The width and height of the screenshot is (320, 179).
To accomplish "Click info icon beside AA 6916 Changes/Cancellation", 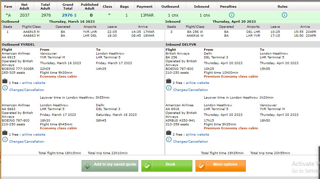I will tap(169, 139).
